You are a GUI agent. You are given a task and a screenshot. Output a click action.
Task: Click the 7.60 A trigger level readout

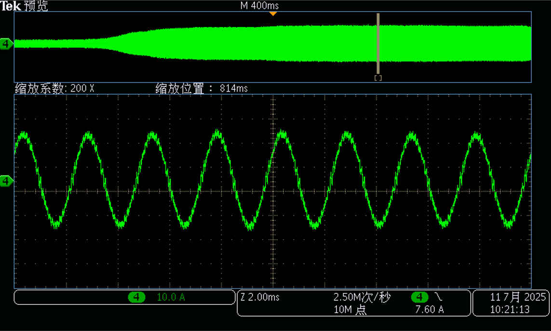429,310
